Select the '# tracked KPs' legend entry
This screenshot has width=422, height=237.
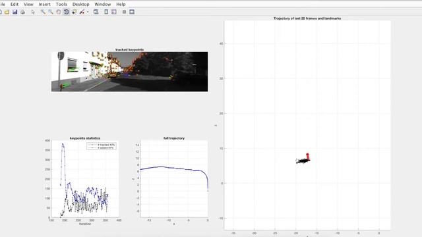click(x=102, y=145)
